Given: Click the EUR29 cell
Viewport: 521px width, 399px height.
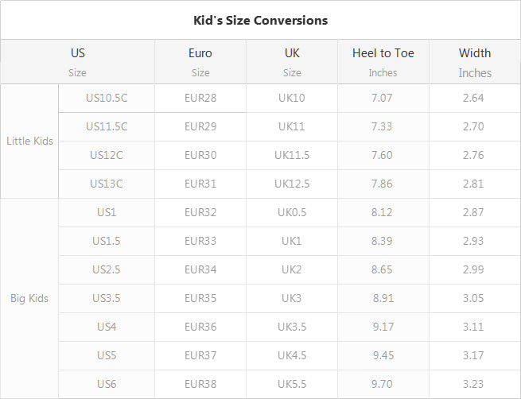Looking at the screenshot, I should tap(200, 126).
